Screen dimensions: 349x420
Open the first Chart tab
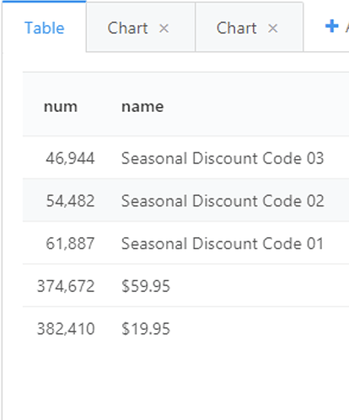[x=127, y=28]
